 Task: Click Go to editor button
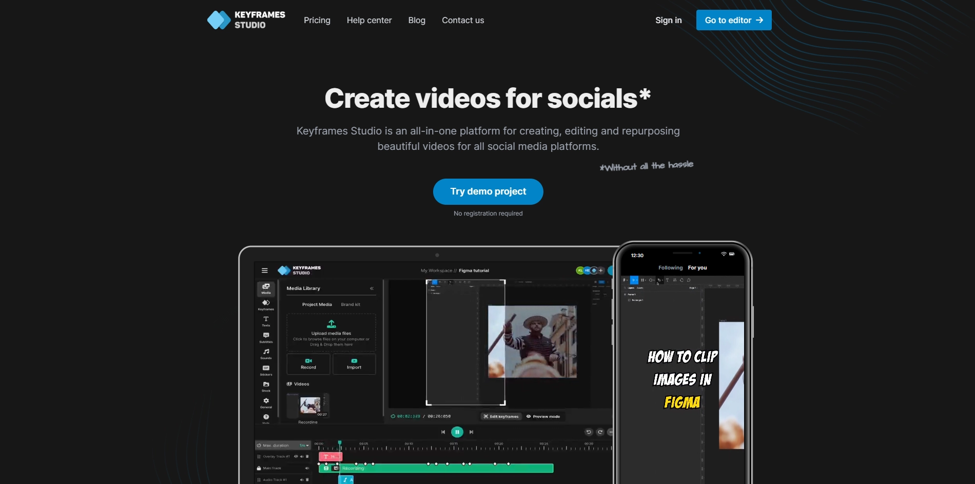point(733,21)
